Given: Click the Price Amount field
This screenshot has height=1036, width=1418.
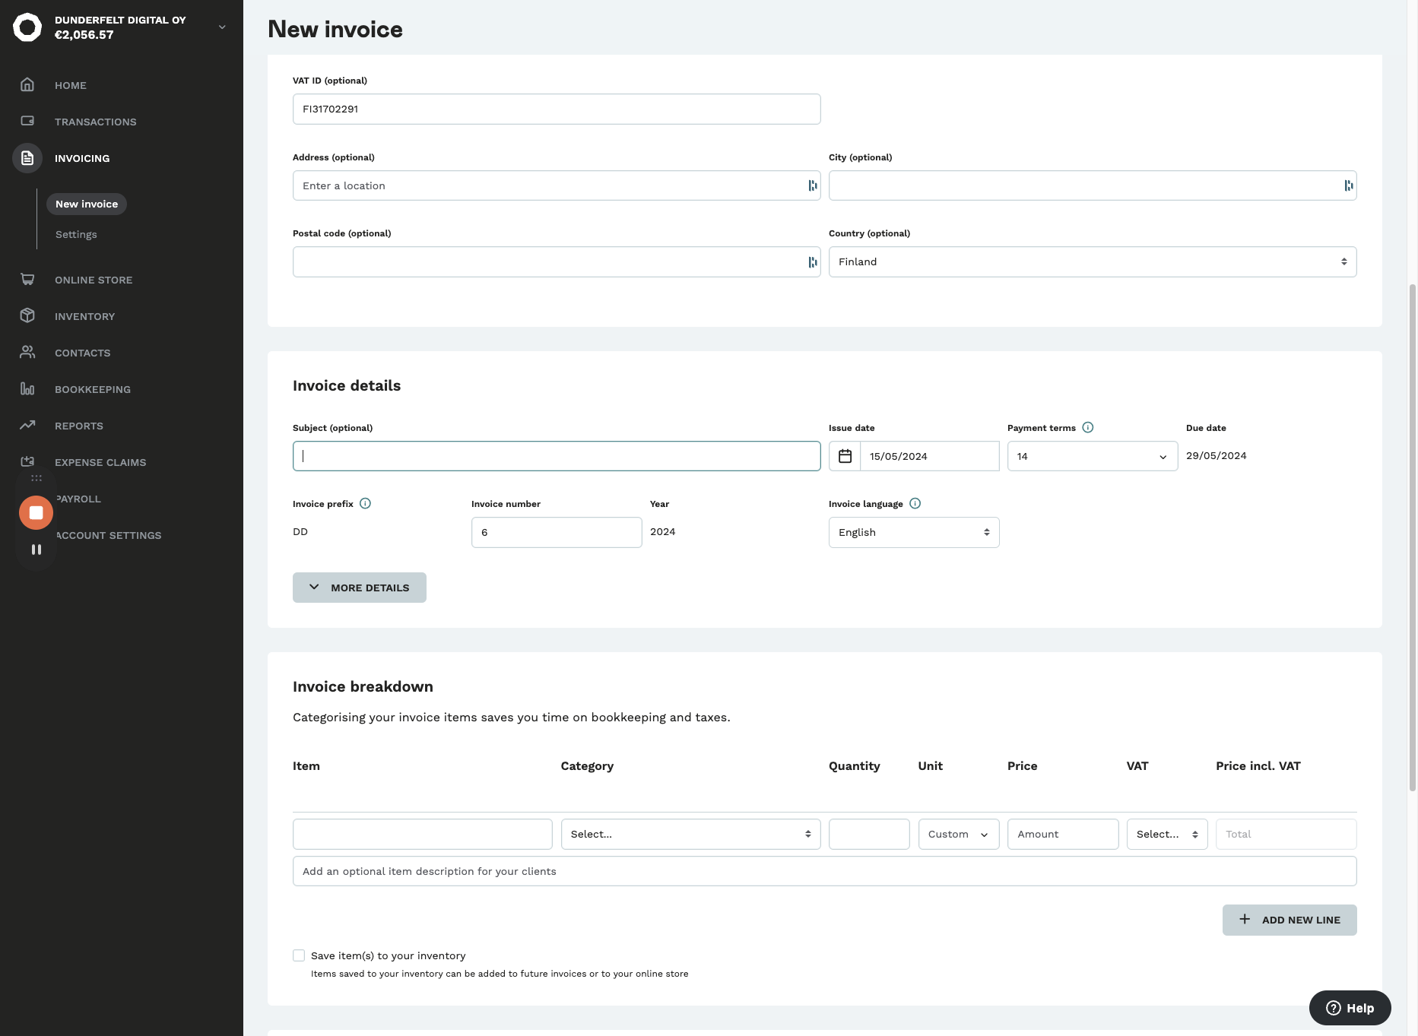Looking at the screenshot, I should [1063, 834].
